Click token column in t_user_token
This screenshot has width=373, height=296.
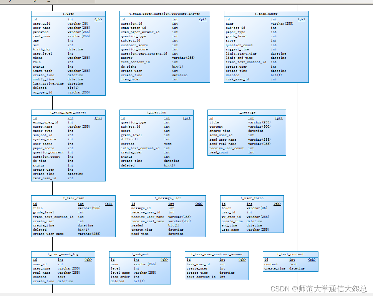227,208
